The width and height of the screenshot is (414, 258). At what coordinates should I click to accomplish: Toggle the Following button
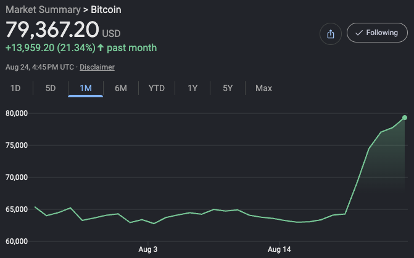pyautogui.click(x=377, y=33)
